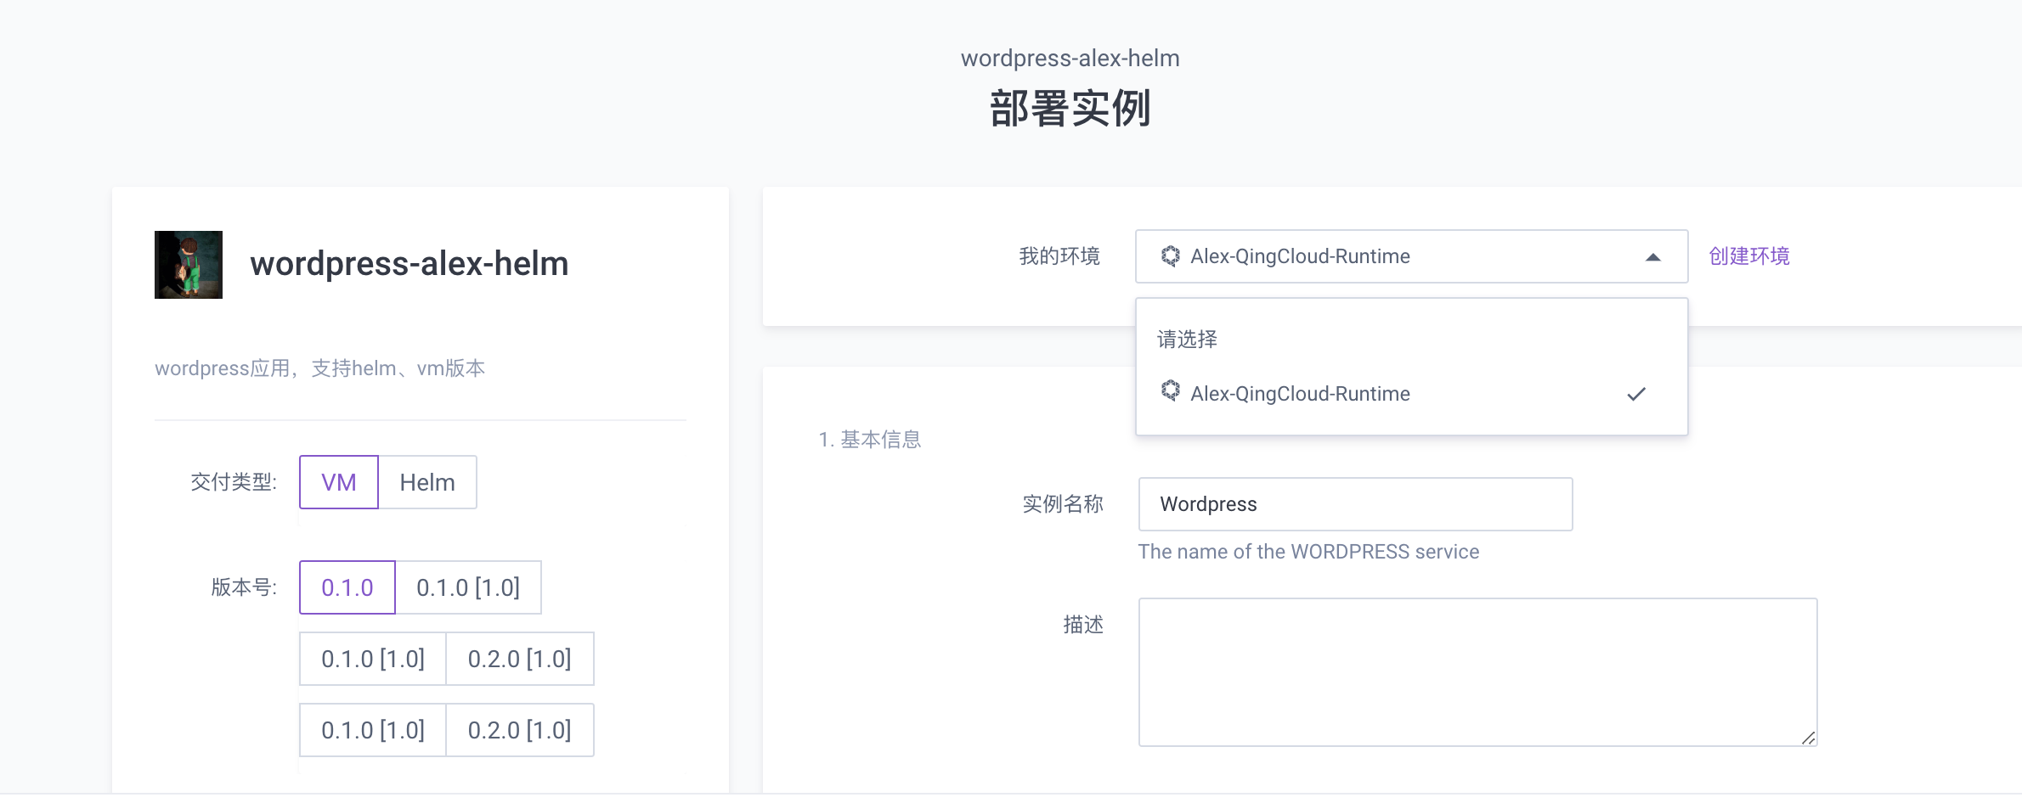Screen dimensions: 2022x803
Task: Click the 实例名称 label
Action: coord(1063,504)
